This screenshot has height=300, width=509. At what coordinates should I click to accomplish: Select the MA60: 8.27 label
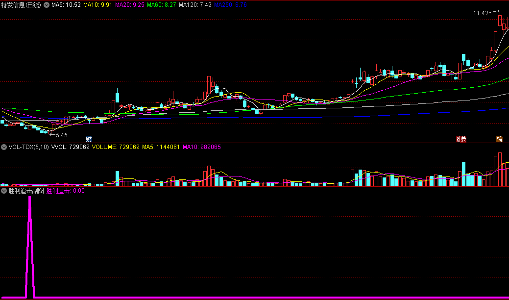[x=161, y=5]
